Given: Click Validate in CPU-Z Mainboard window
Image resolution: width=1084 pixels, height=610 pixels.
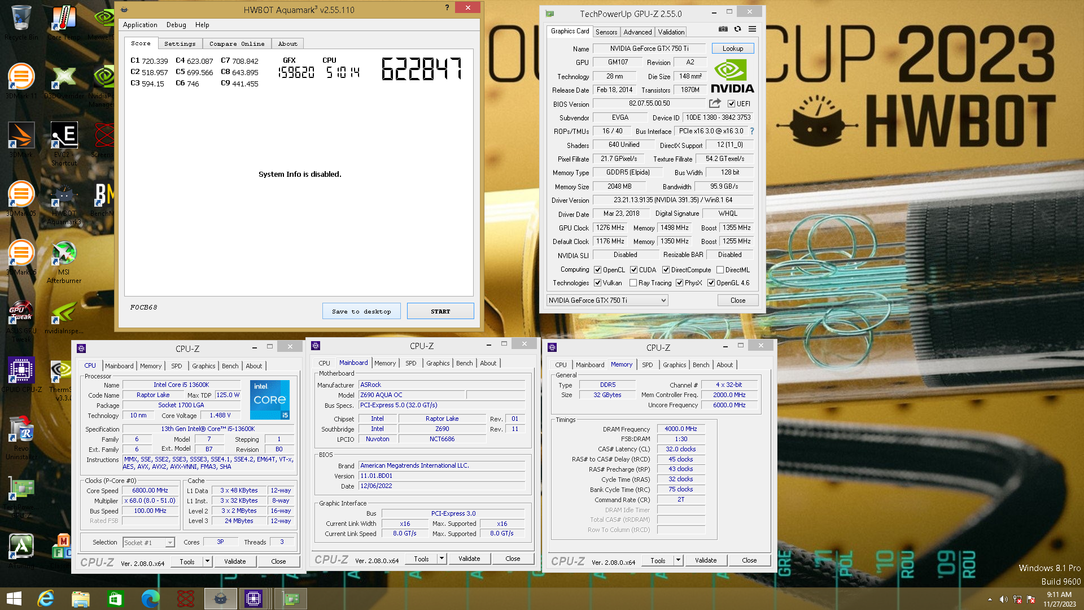Looking at the screenshot, I should [469, 559].
